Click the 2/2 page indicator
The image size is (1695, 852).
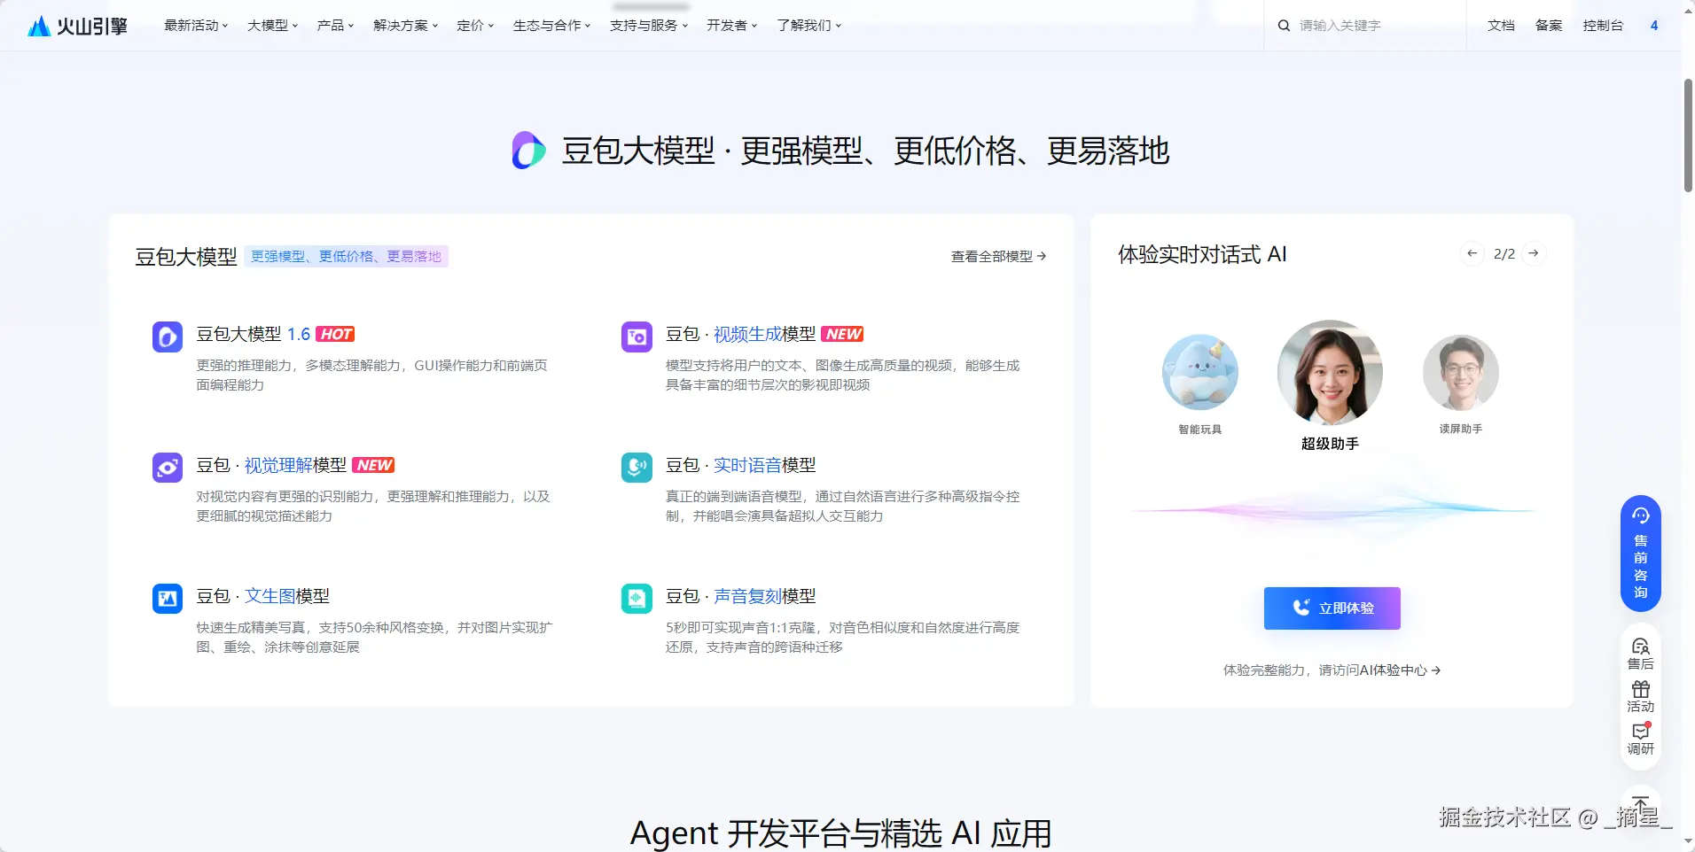point(1504,254)
